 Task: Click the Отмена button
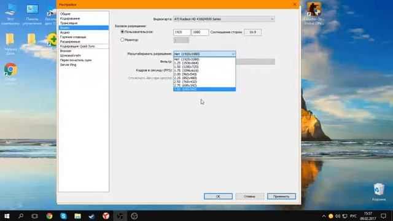click(250, 196)
